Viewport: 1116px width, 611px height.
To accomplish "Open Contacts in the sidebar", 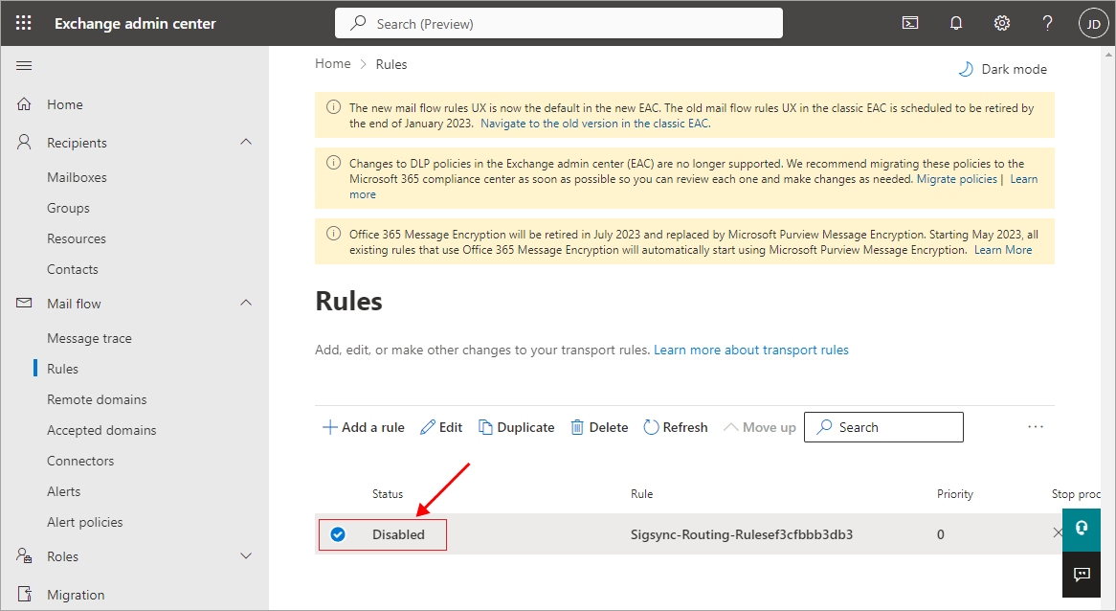I will [x=73, y=269].
